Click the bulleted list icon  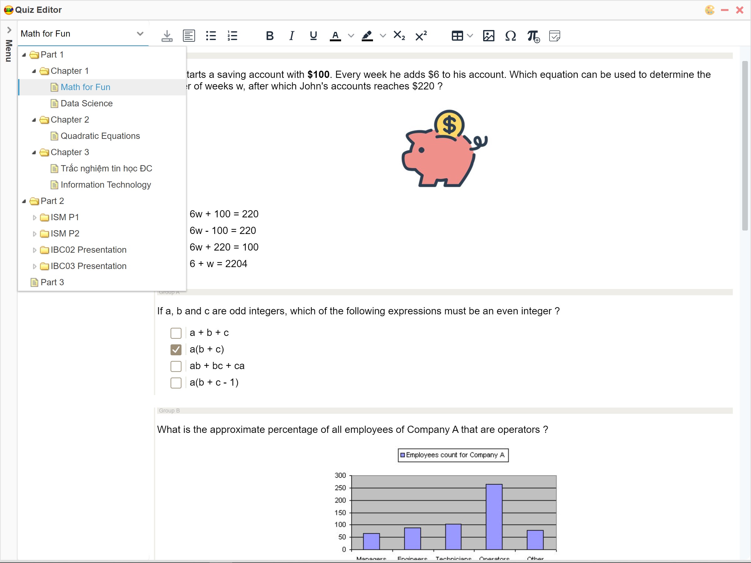point(211,36)
